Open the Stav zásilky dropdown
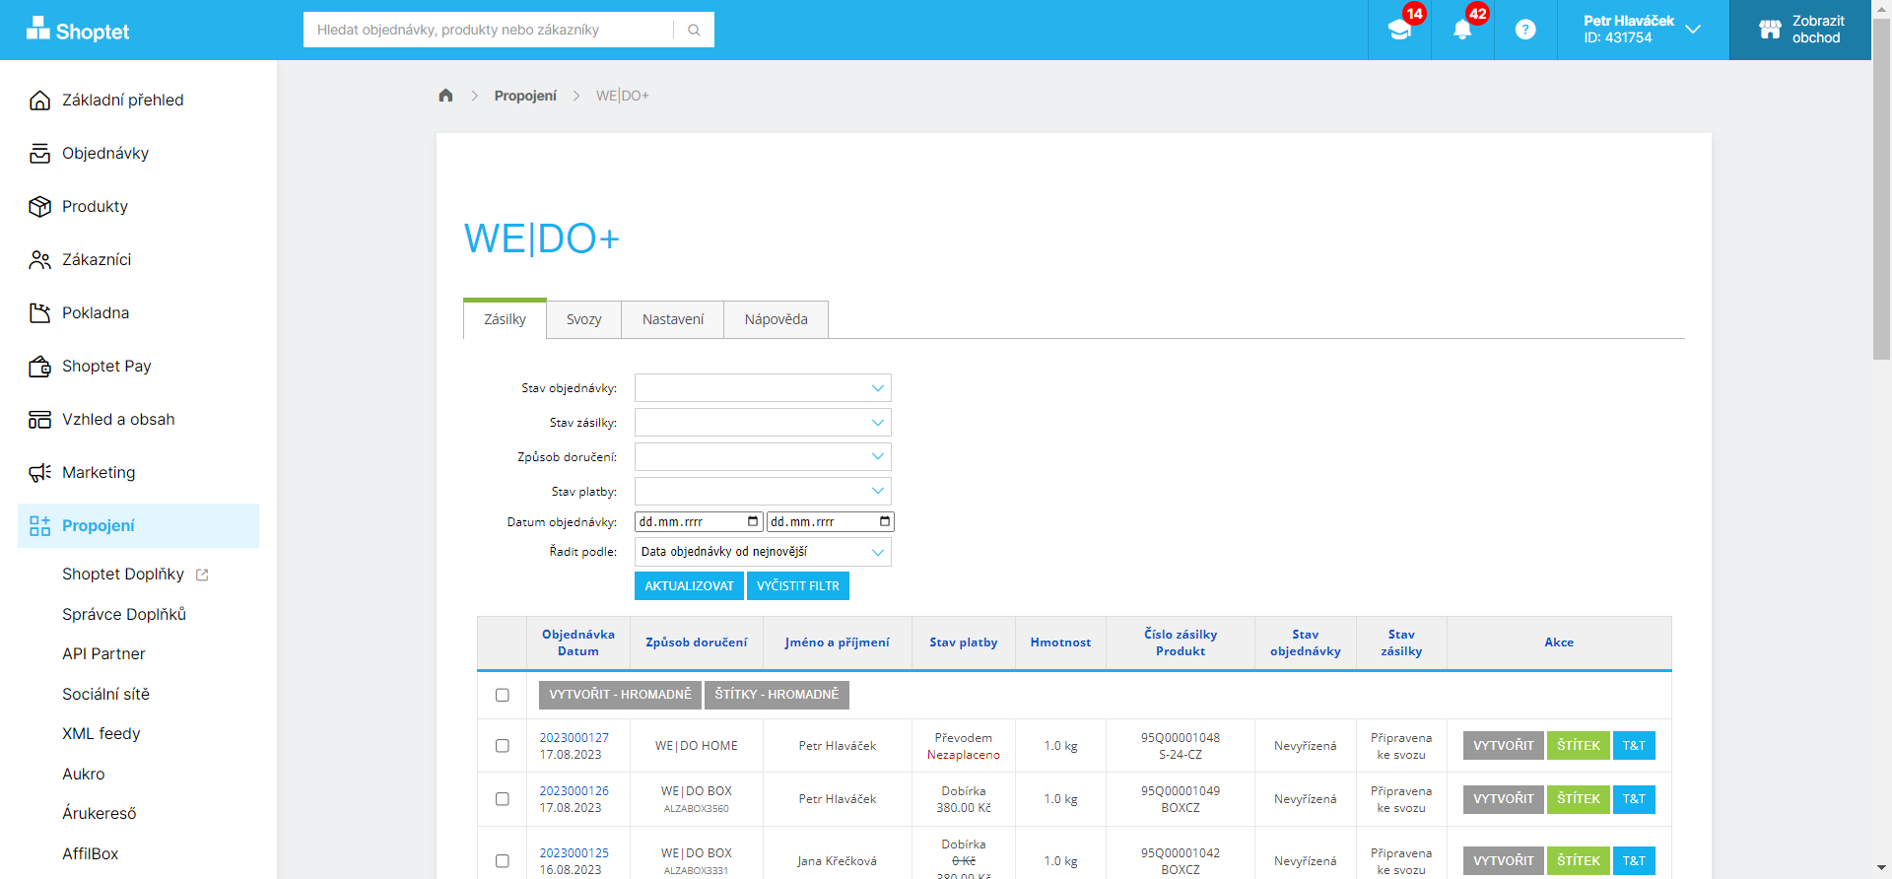Screen dimensions: 1892x879 (763, 423)
